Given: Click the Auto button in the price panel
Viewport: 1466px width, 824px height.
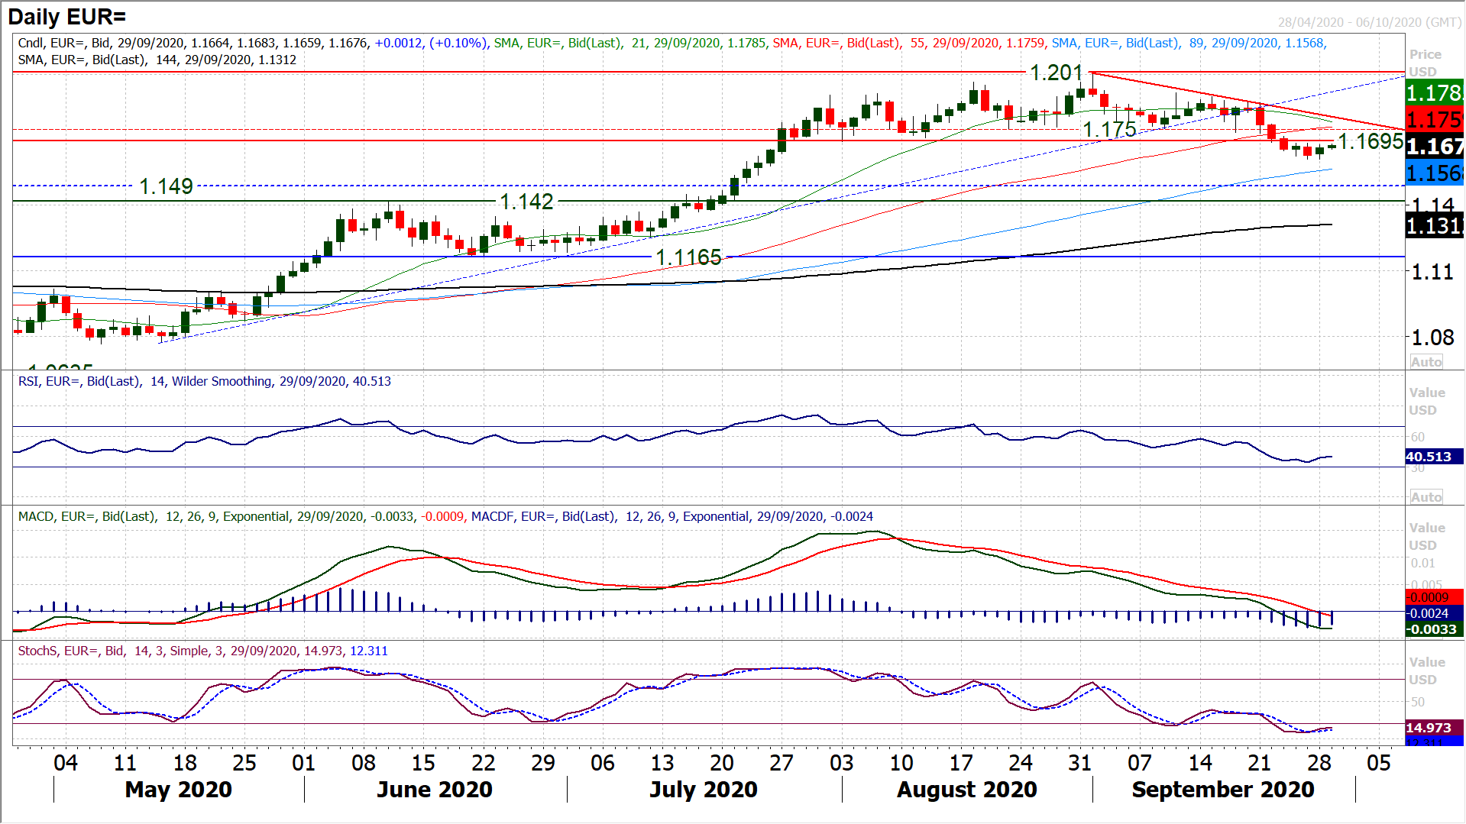Looking at the screenshot, I should pos(1426,362).
